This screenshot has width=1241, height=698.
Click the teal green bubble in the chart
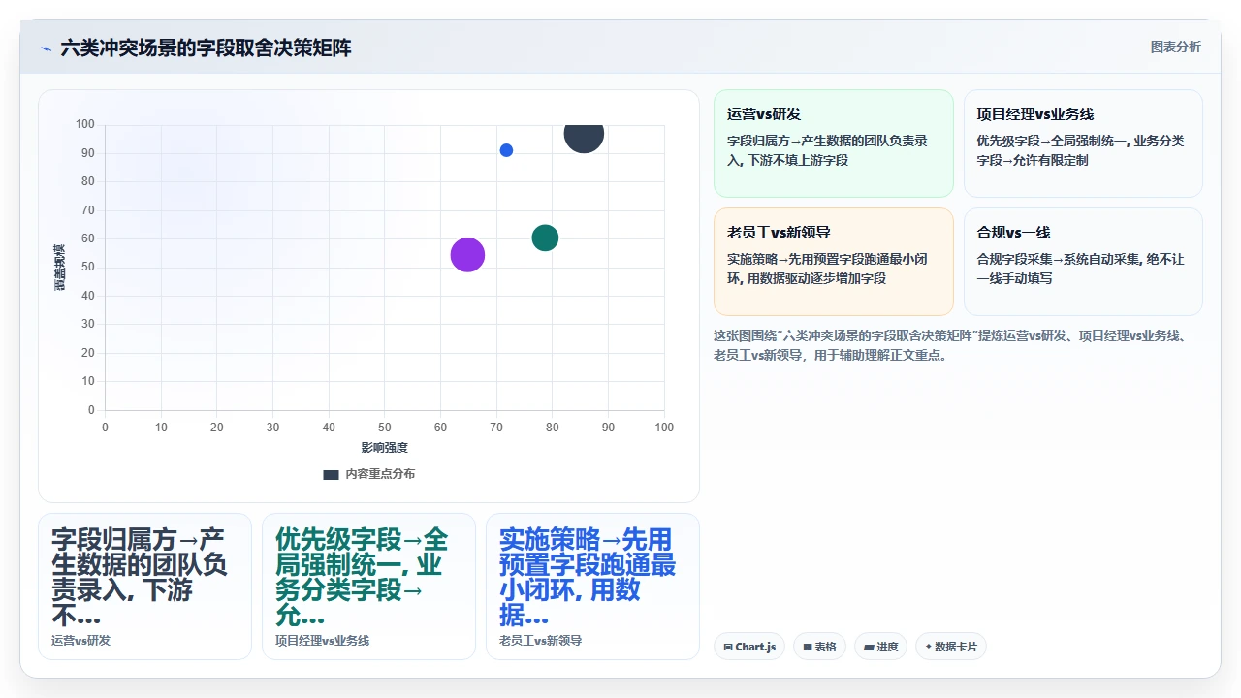tap(545, 238)
